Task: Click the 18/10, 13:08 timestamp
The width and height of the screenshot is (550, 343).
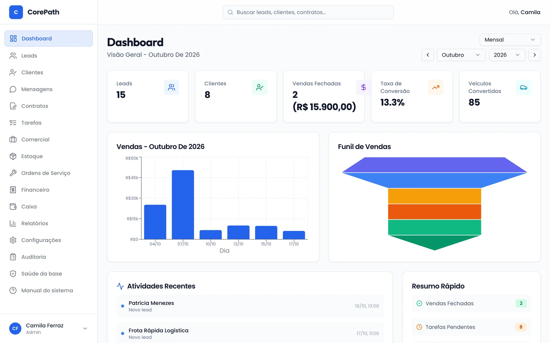Action: [367, 306]
